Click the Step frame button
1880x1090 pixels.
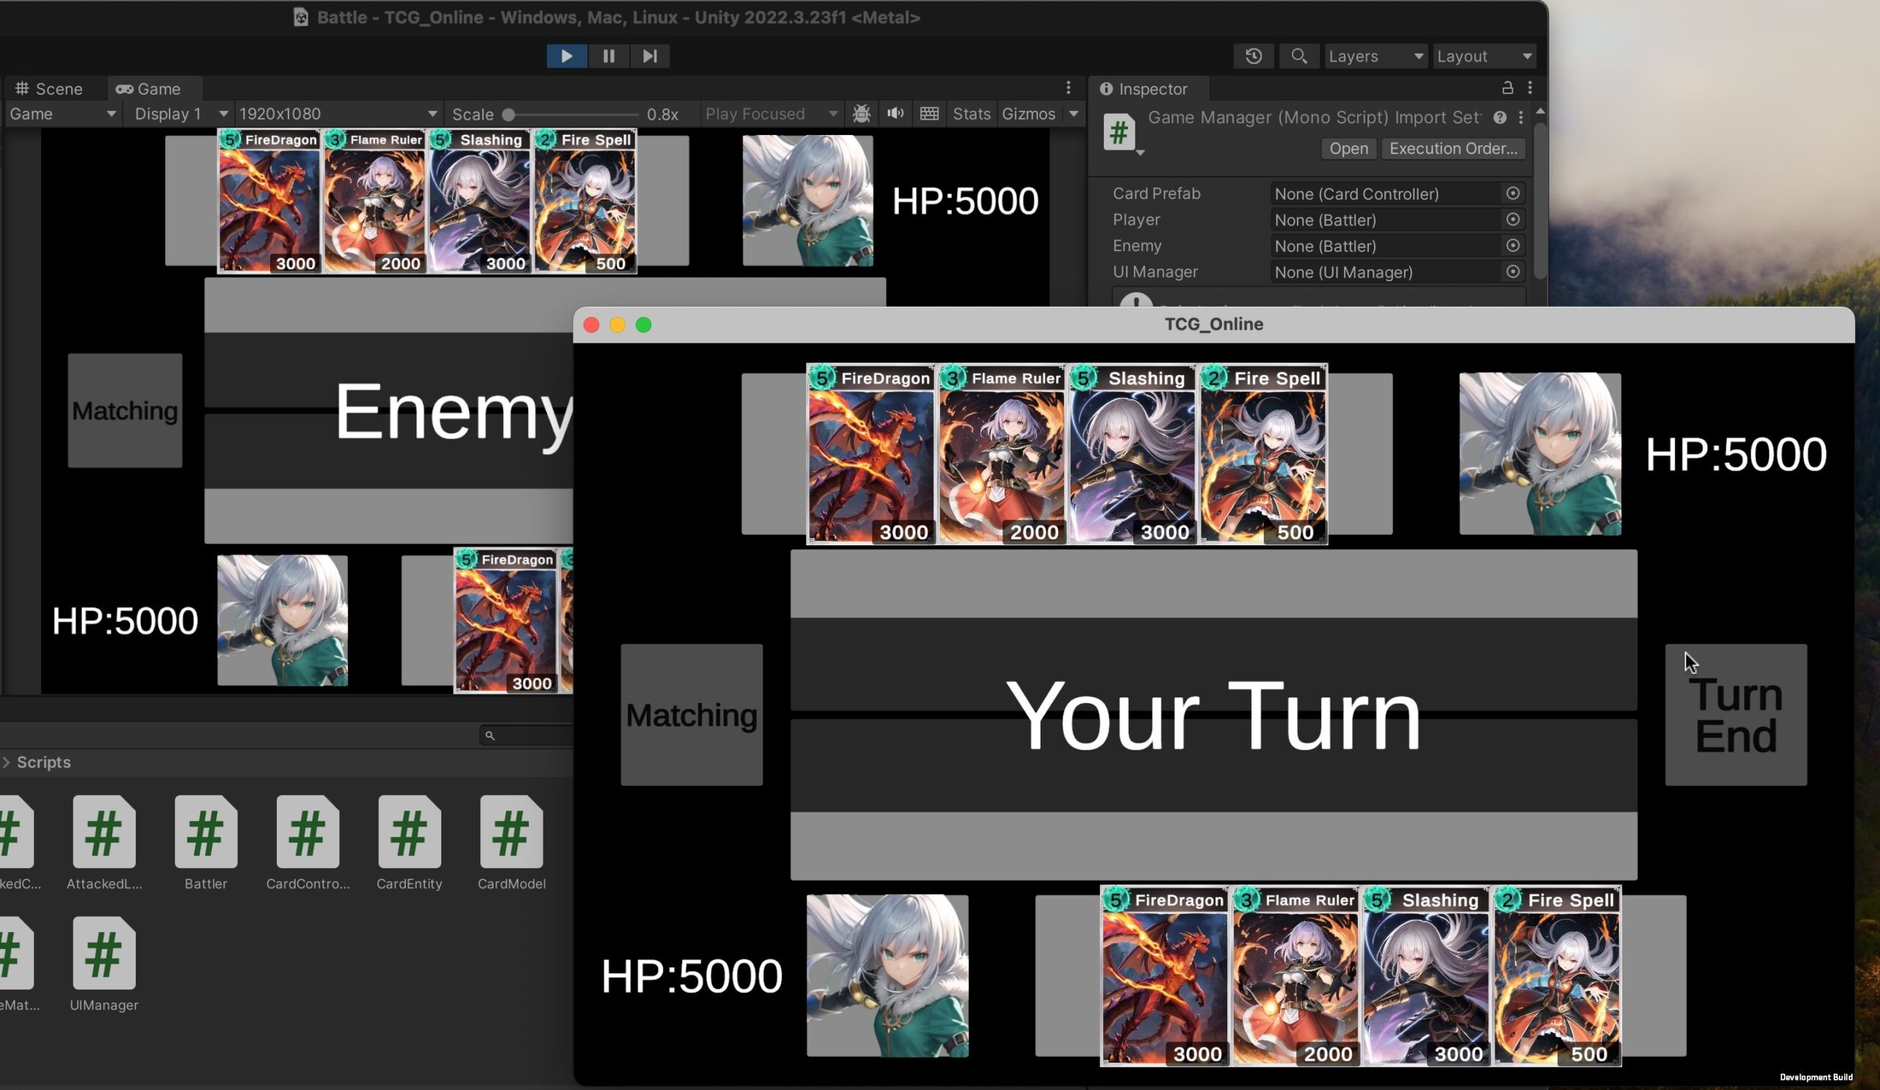point(649,56)
